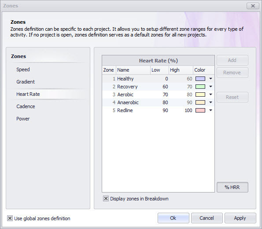Open color dropdown for Recovery zone
The image size is (262, 229).
[211, 87]
